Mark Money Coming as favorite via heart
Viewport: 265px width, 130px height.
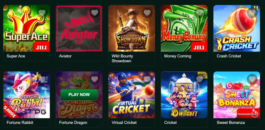pos(200,12)
